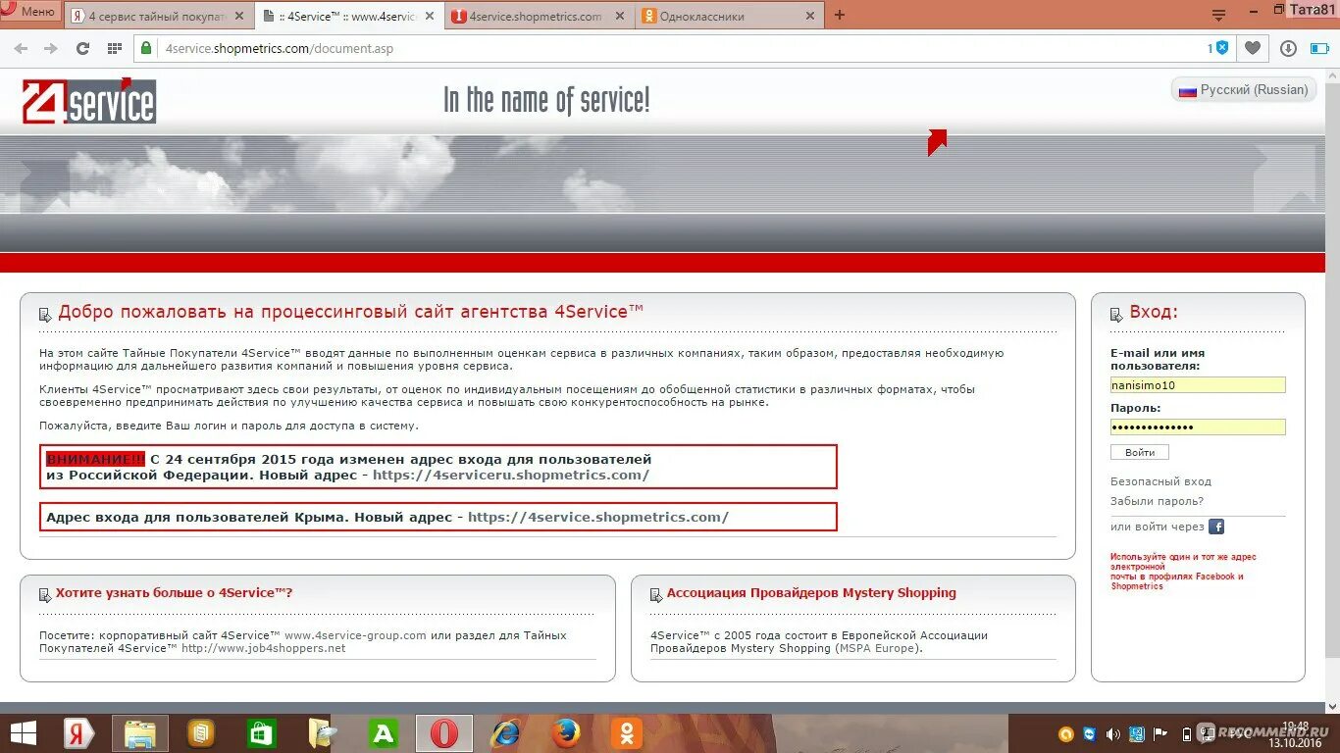Screen dimensions: 1340x753
Task: Click the Пароль password field
Action: coord(1198,427)
